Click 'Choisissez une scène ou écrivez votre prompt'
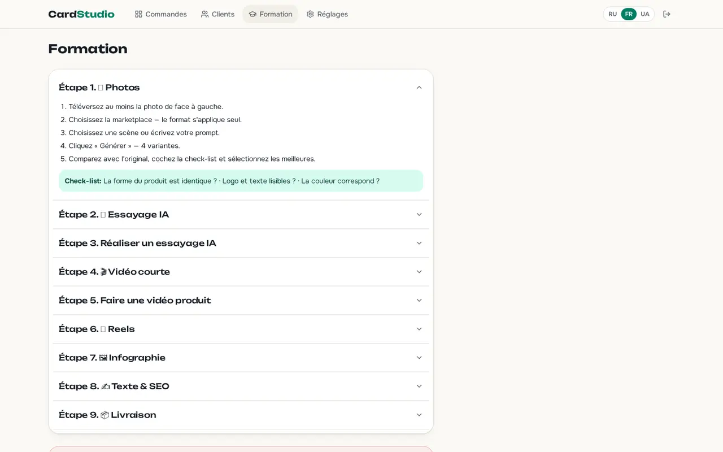This screenshot has width=723, height=452. pyautogui.click(x=144, y=133)
